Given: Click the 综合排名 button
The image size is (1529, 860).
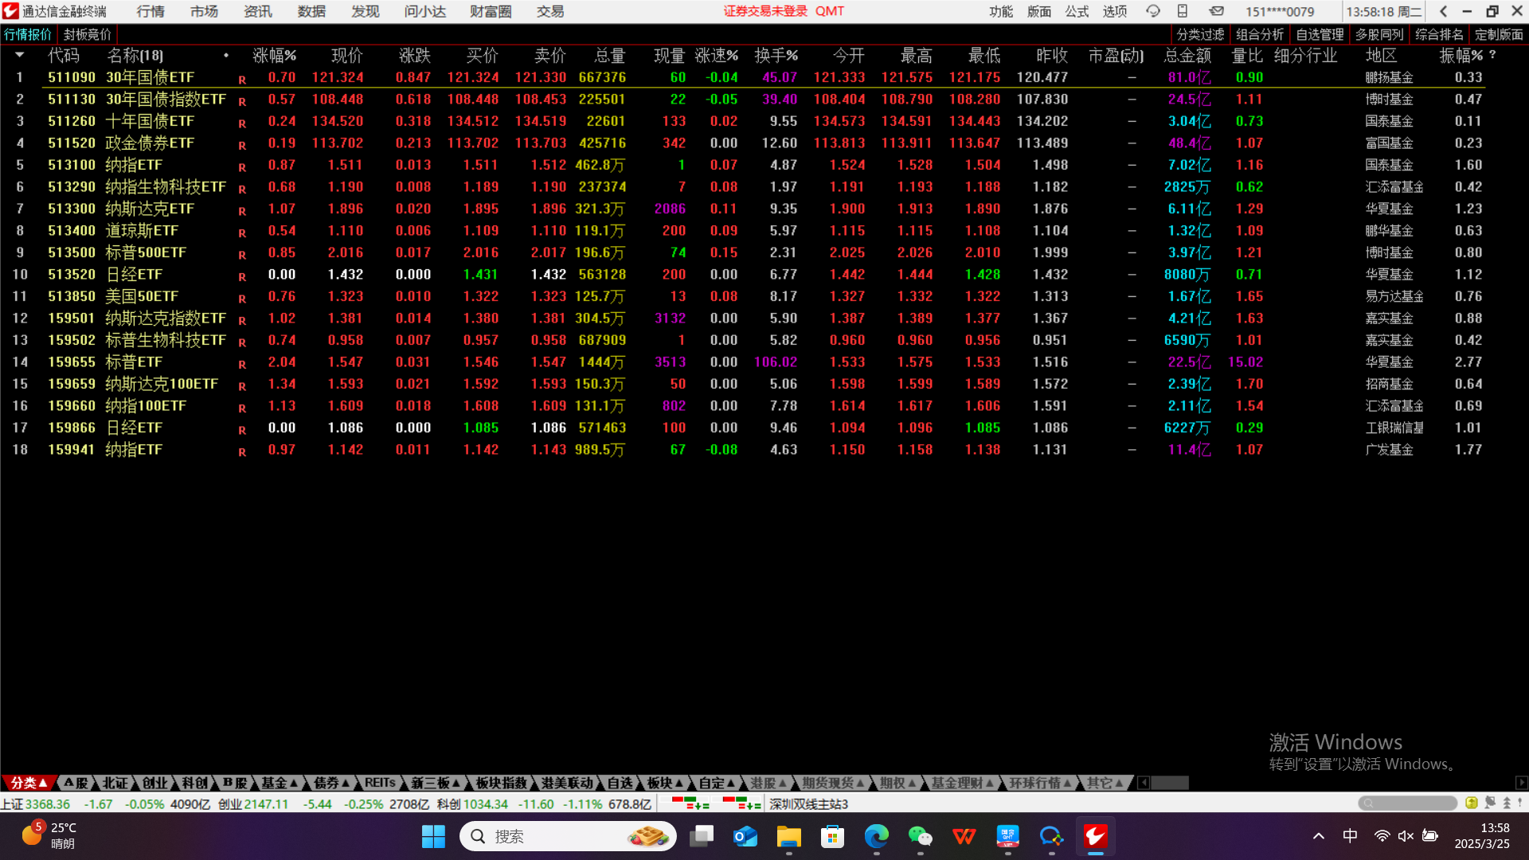Looking at the screenshot, I should (1438, 34).
